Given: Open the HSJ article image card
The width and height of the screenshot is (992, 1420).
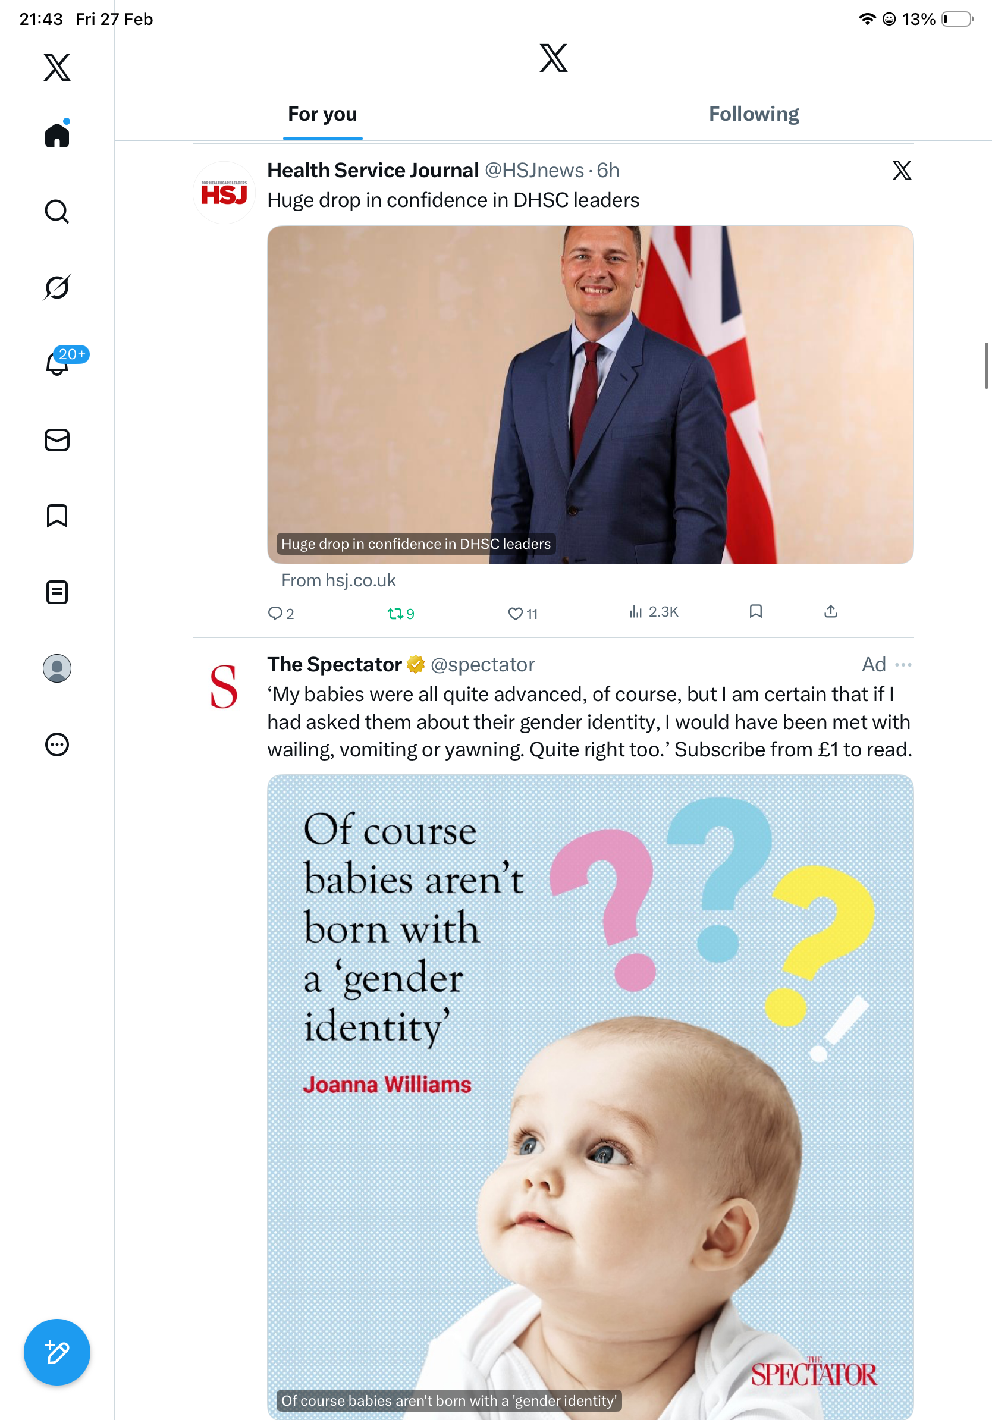Looking at the screenshot, I should click(x=590, y=395).
